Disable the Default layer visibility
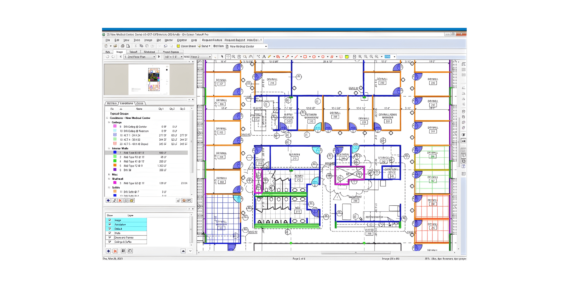 pos(110,229)
